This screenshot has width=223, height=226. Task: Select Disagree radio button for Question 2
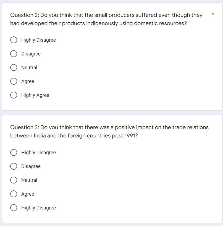point(14,54)
